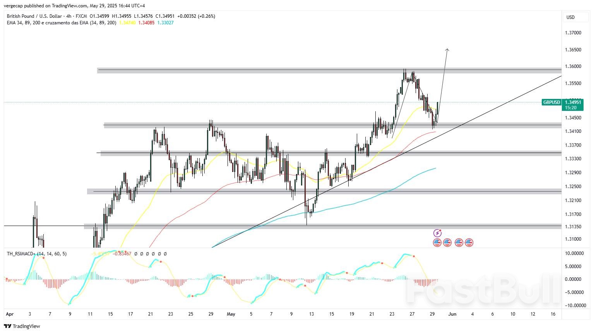This screenshot has height=333, width=594.
Task: Click the May label on the time axis
Action: point(231,314)
